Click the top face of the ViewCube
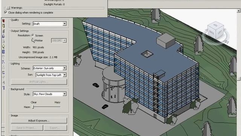The width and height of the screenshot is (241, 136). pyautogui.click(x=215, y=25)
